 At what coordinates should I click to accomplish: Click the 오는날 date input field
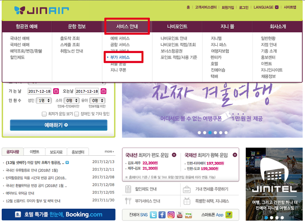(x=87, y=91)
